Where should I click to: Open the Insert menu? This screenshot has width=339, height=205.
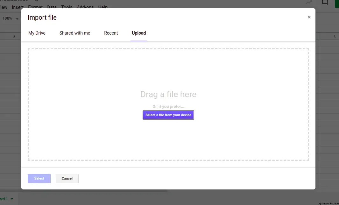click(18, 7)
